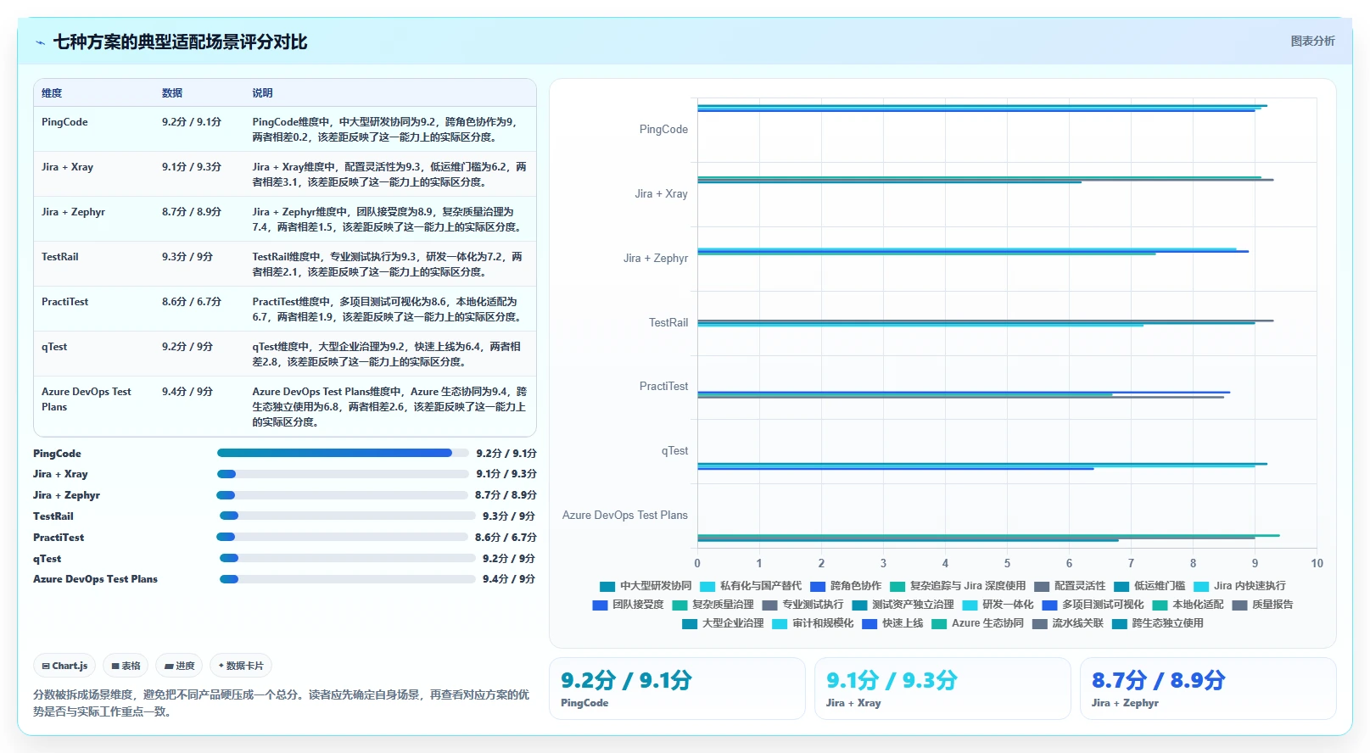The height and width of the screenshot is (753, 1370).
Task: Click the footnote paragraph starting 分数被拆成场景维度
Action: [x=281, y=703]
